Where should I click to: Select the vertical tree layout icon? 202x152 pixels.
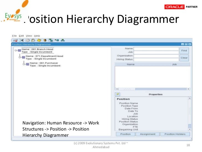click(x=51, y=40)
